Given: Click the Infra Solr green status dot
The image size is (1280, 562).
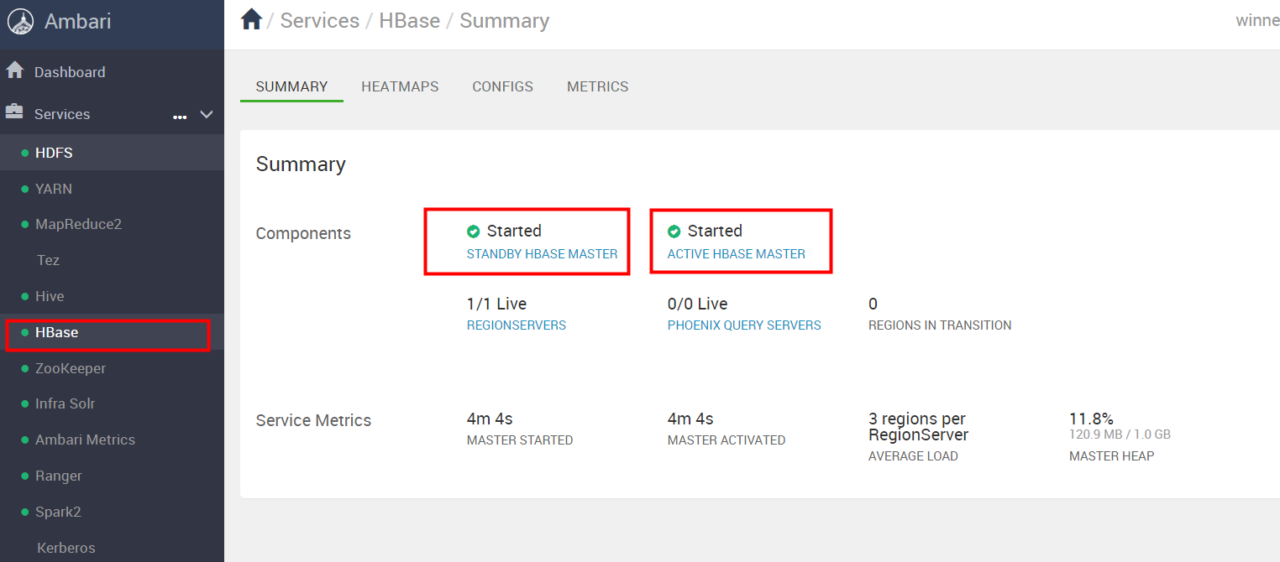Looking at the screenshot, I should 25,404.
